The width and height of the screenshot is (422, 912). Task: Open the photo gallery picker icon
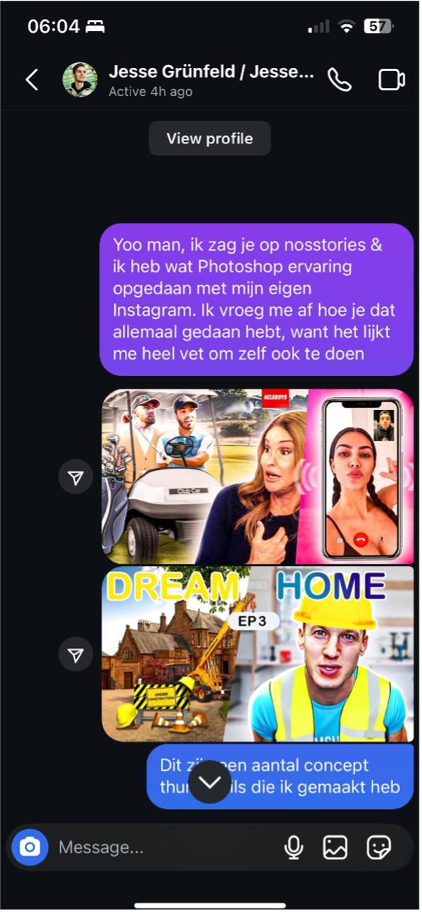335,847
